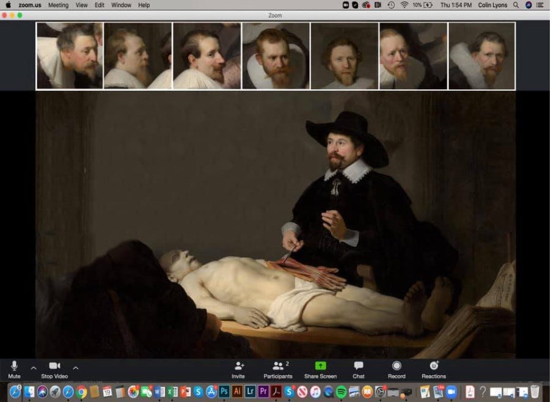This screenshot has width=556, height=402.
Task: Expand audio options arrow beside Mute
Action: click(x=34, y=368)
